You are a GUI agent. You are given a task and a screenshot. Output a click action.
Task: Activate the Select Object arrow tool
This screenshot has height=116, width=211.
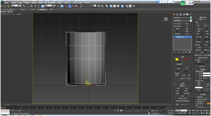[x=21, y=6]
